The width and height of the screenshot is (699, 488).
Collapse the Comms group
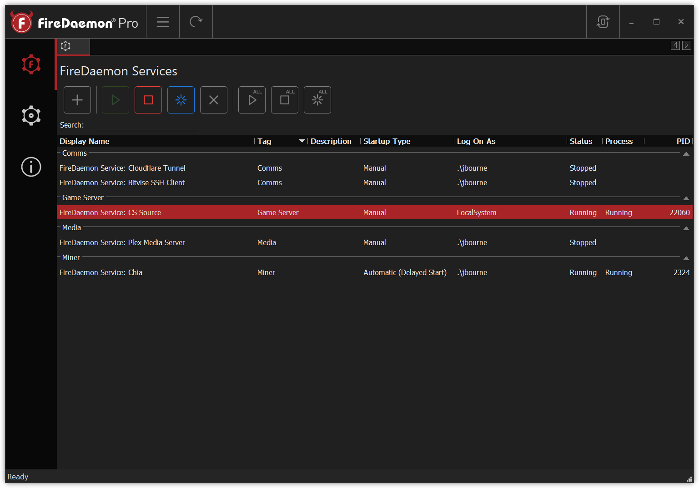click(686, 154)
